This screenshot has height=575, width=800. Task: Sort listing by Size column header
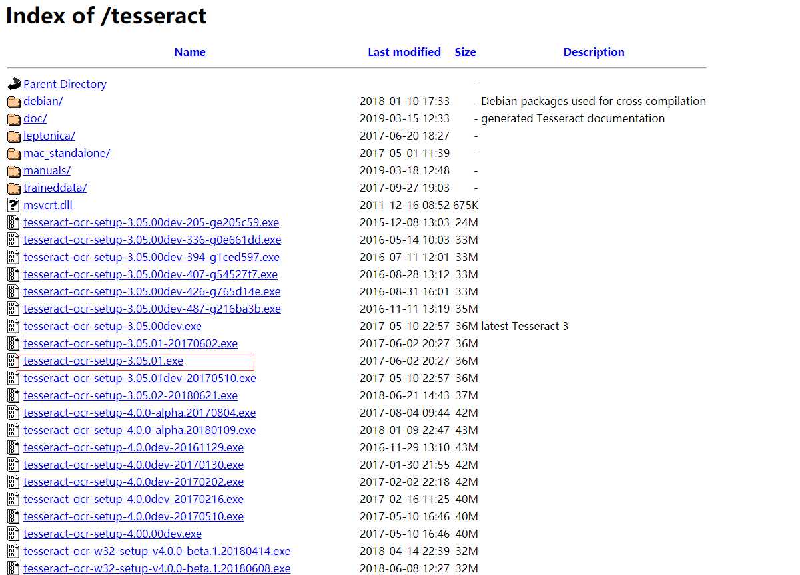(x=465, y=52)
